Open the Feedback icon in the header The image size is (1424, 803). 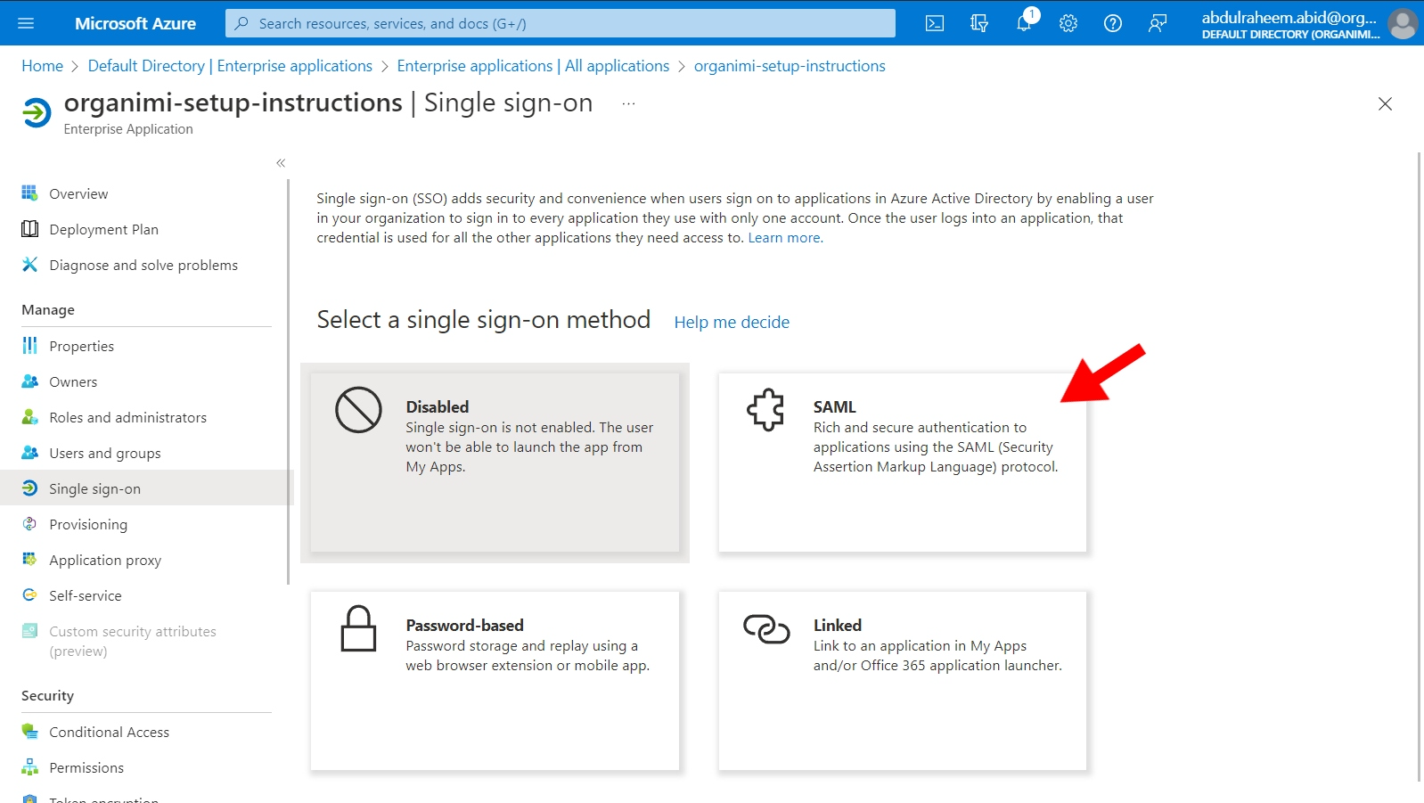click(1158, 23)
